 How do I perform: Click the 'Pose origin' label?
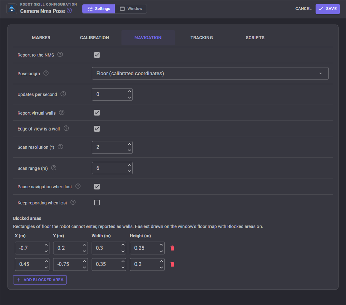click(29, 74)
